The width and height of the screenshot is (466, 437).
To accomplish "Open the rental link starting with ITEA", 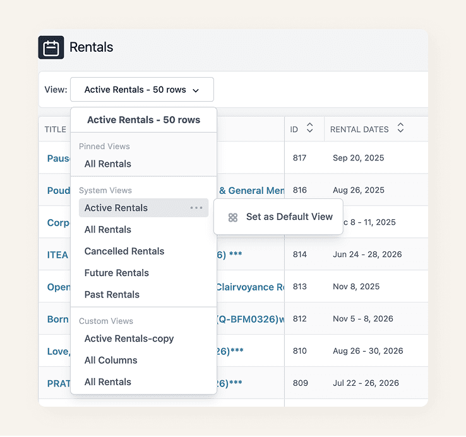I will [x=57, y=255].
